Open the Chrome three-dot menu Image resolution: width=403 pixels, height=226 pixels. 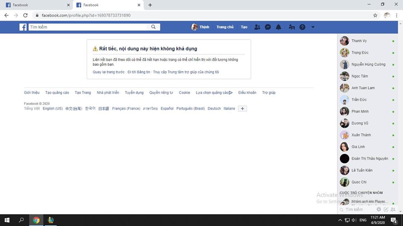click(397, 15)
